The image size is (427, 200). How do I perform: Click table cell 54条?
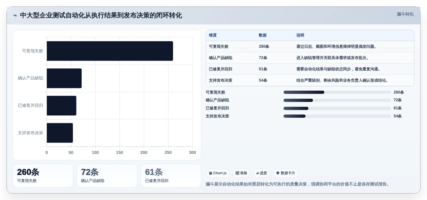click(x=263, y=80)
